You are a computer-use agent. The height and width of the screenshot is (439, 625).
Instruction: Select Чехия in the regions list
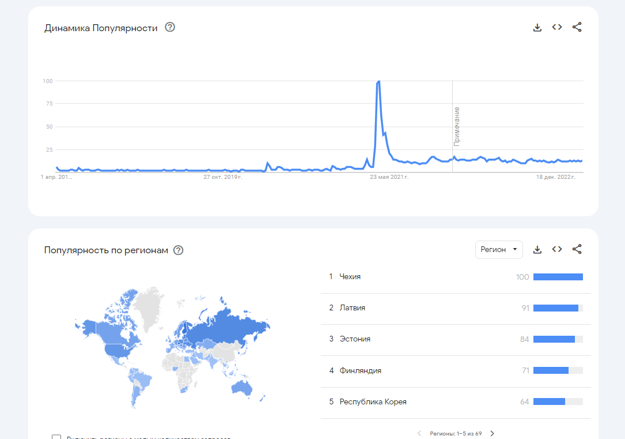coord(350,277)
